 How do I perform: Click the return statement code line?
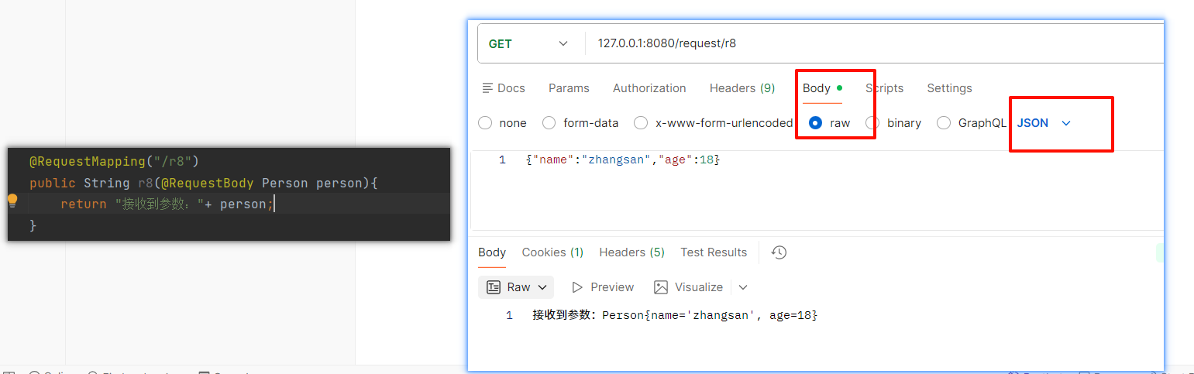pyautogui.click(x=167, y=204)
